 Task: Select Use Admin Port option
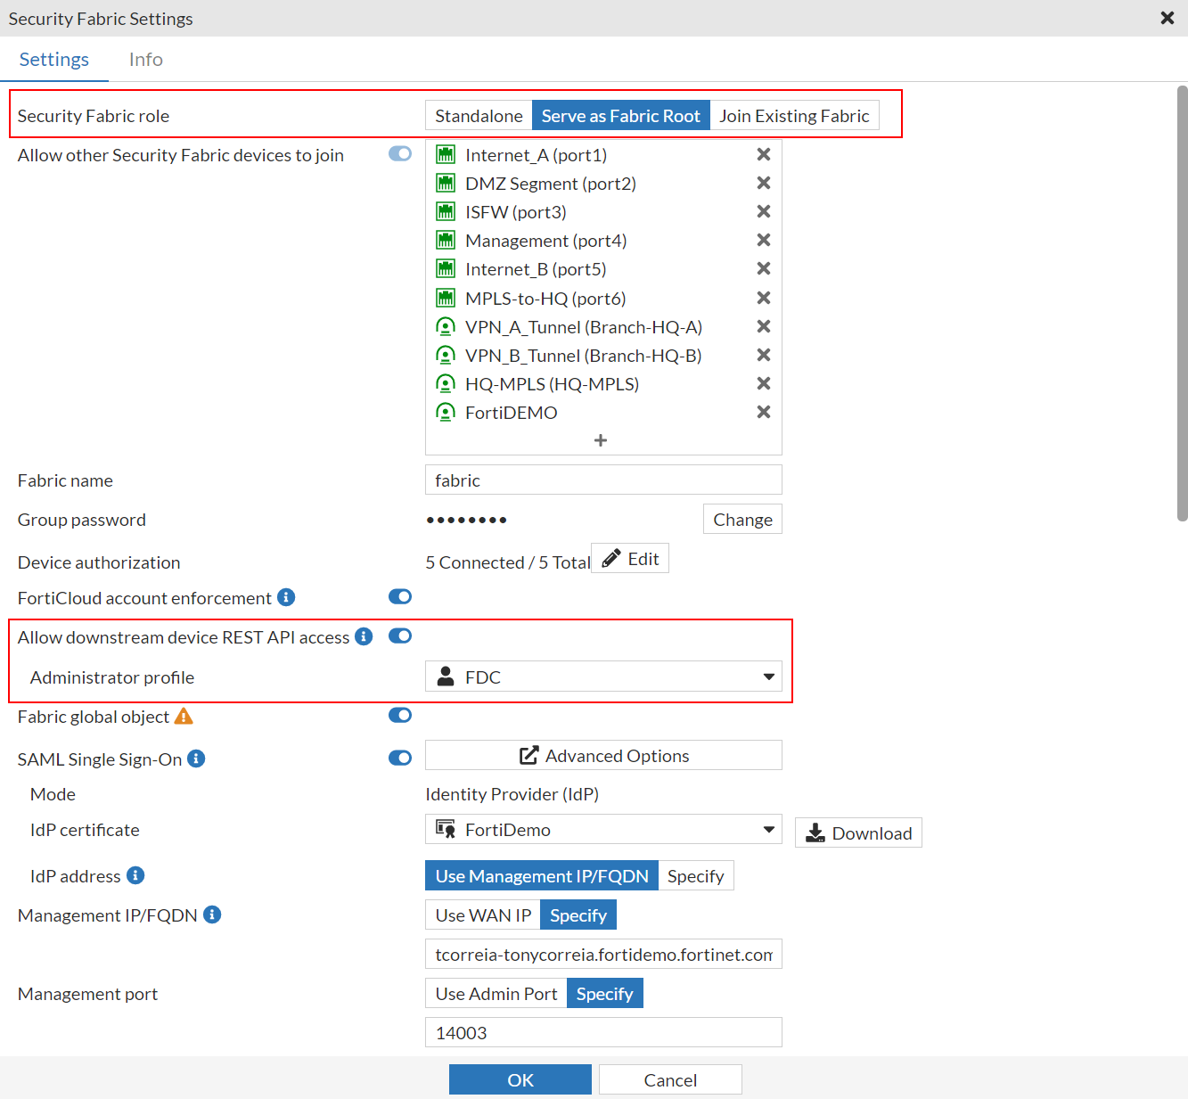coord(496,994)
